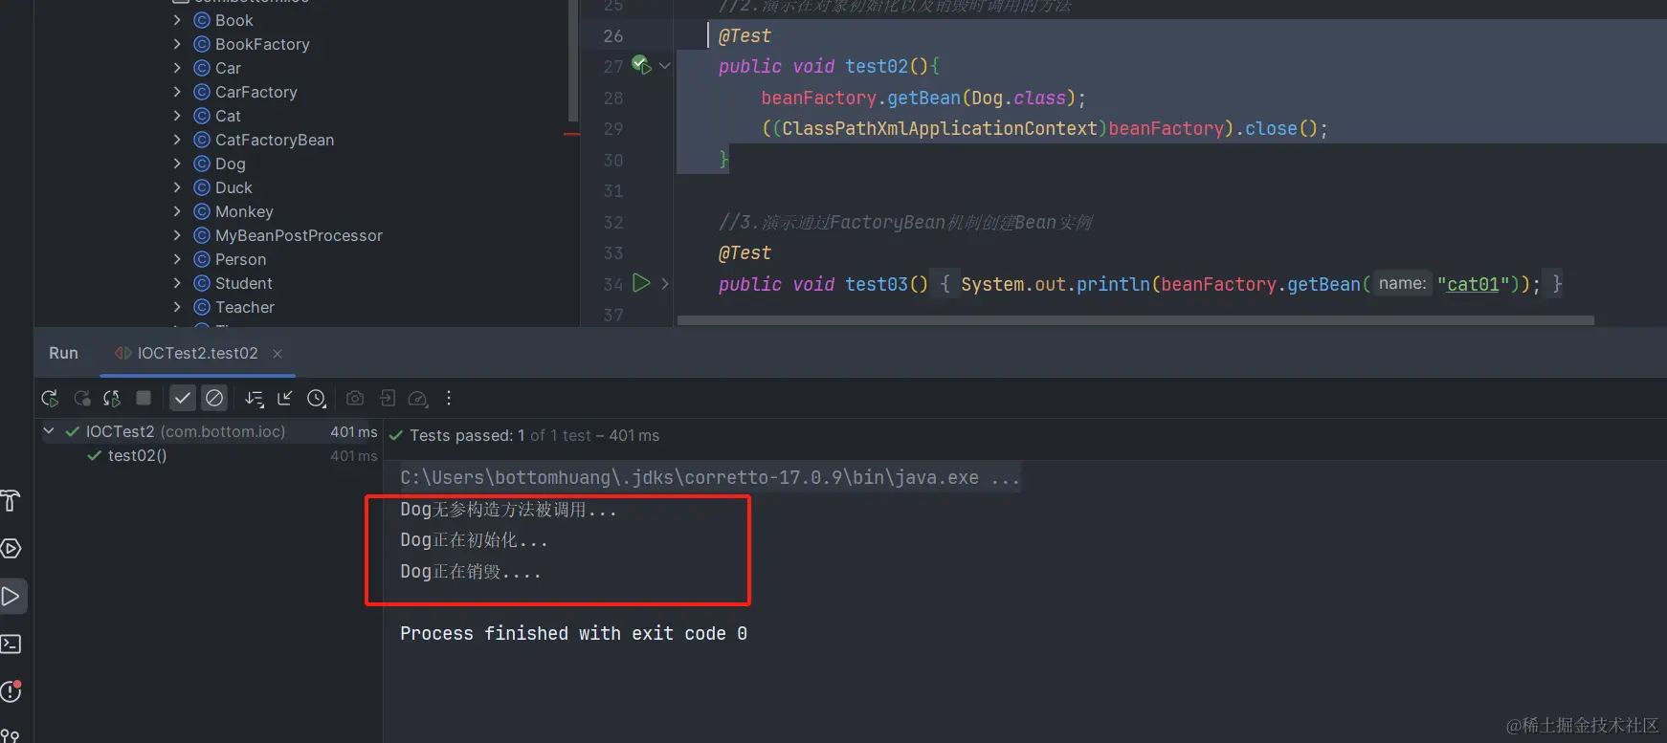Select Person class in project tree

240,259
